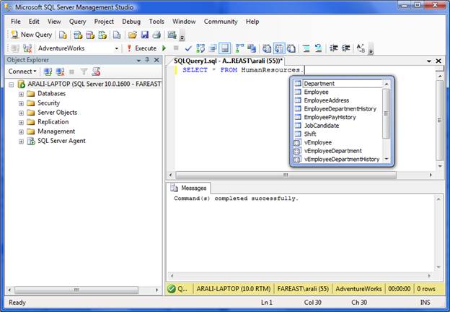Click the SQL Server Compact Query icon
The image size is (450, 312).
117,35
